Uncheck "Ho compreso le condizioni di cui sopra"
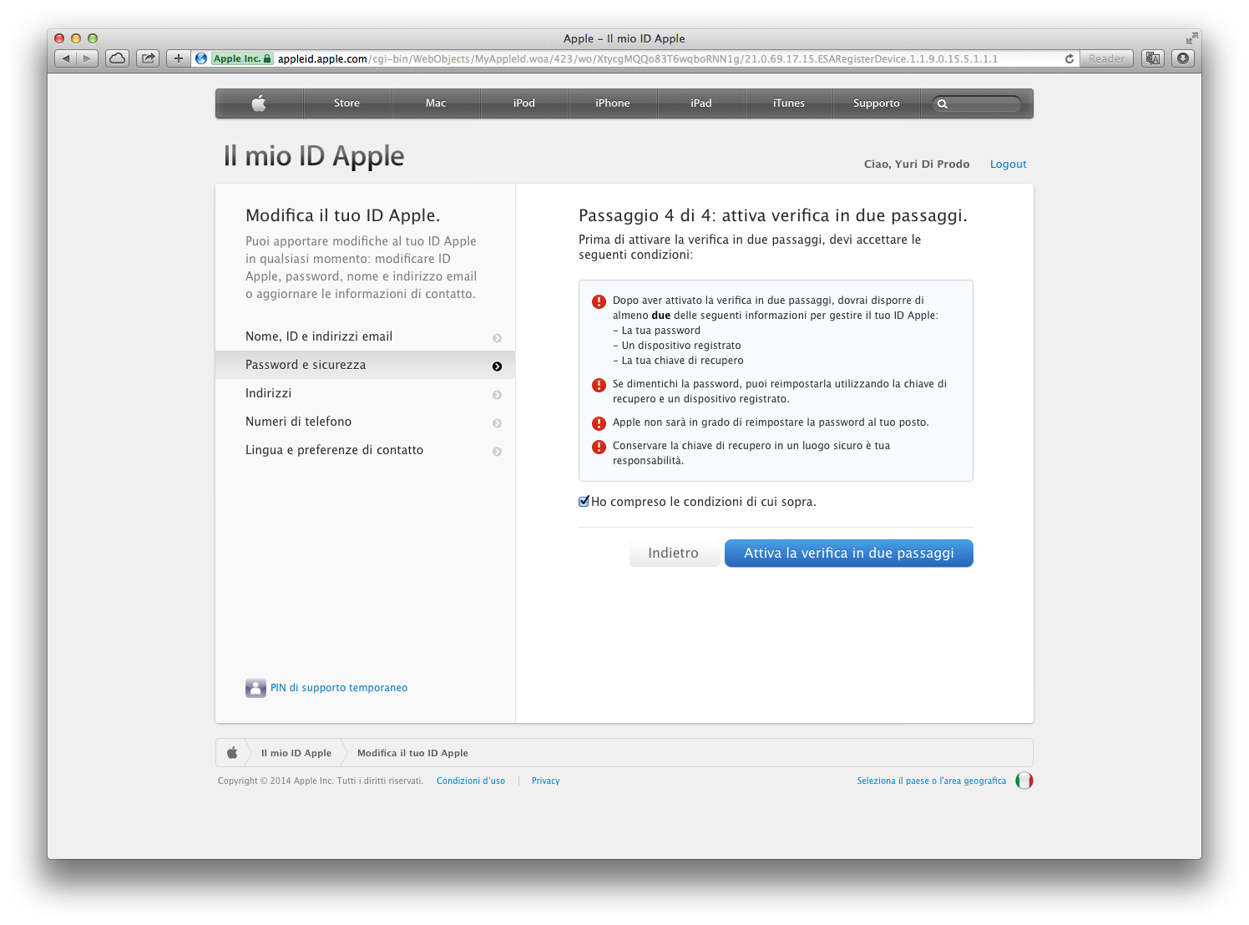1249x925 pixels. [584, 502]
